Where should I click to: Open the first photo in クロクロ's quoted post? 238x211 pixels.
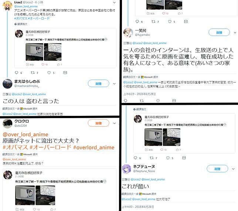tap(25, 195)
